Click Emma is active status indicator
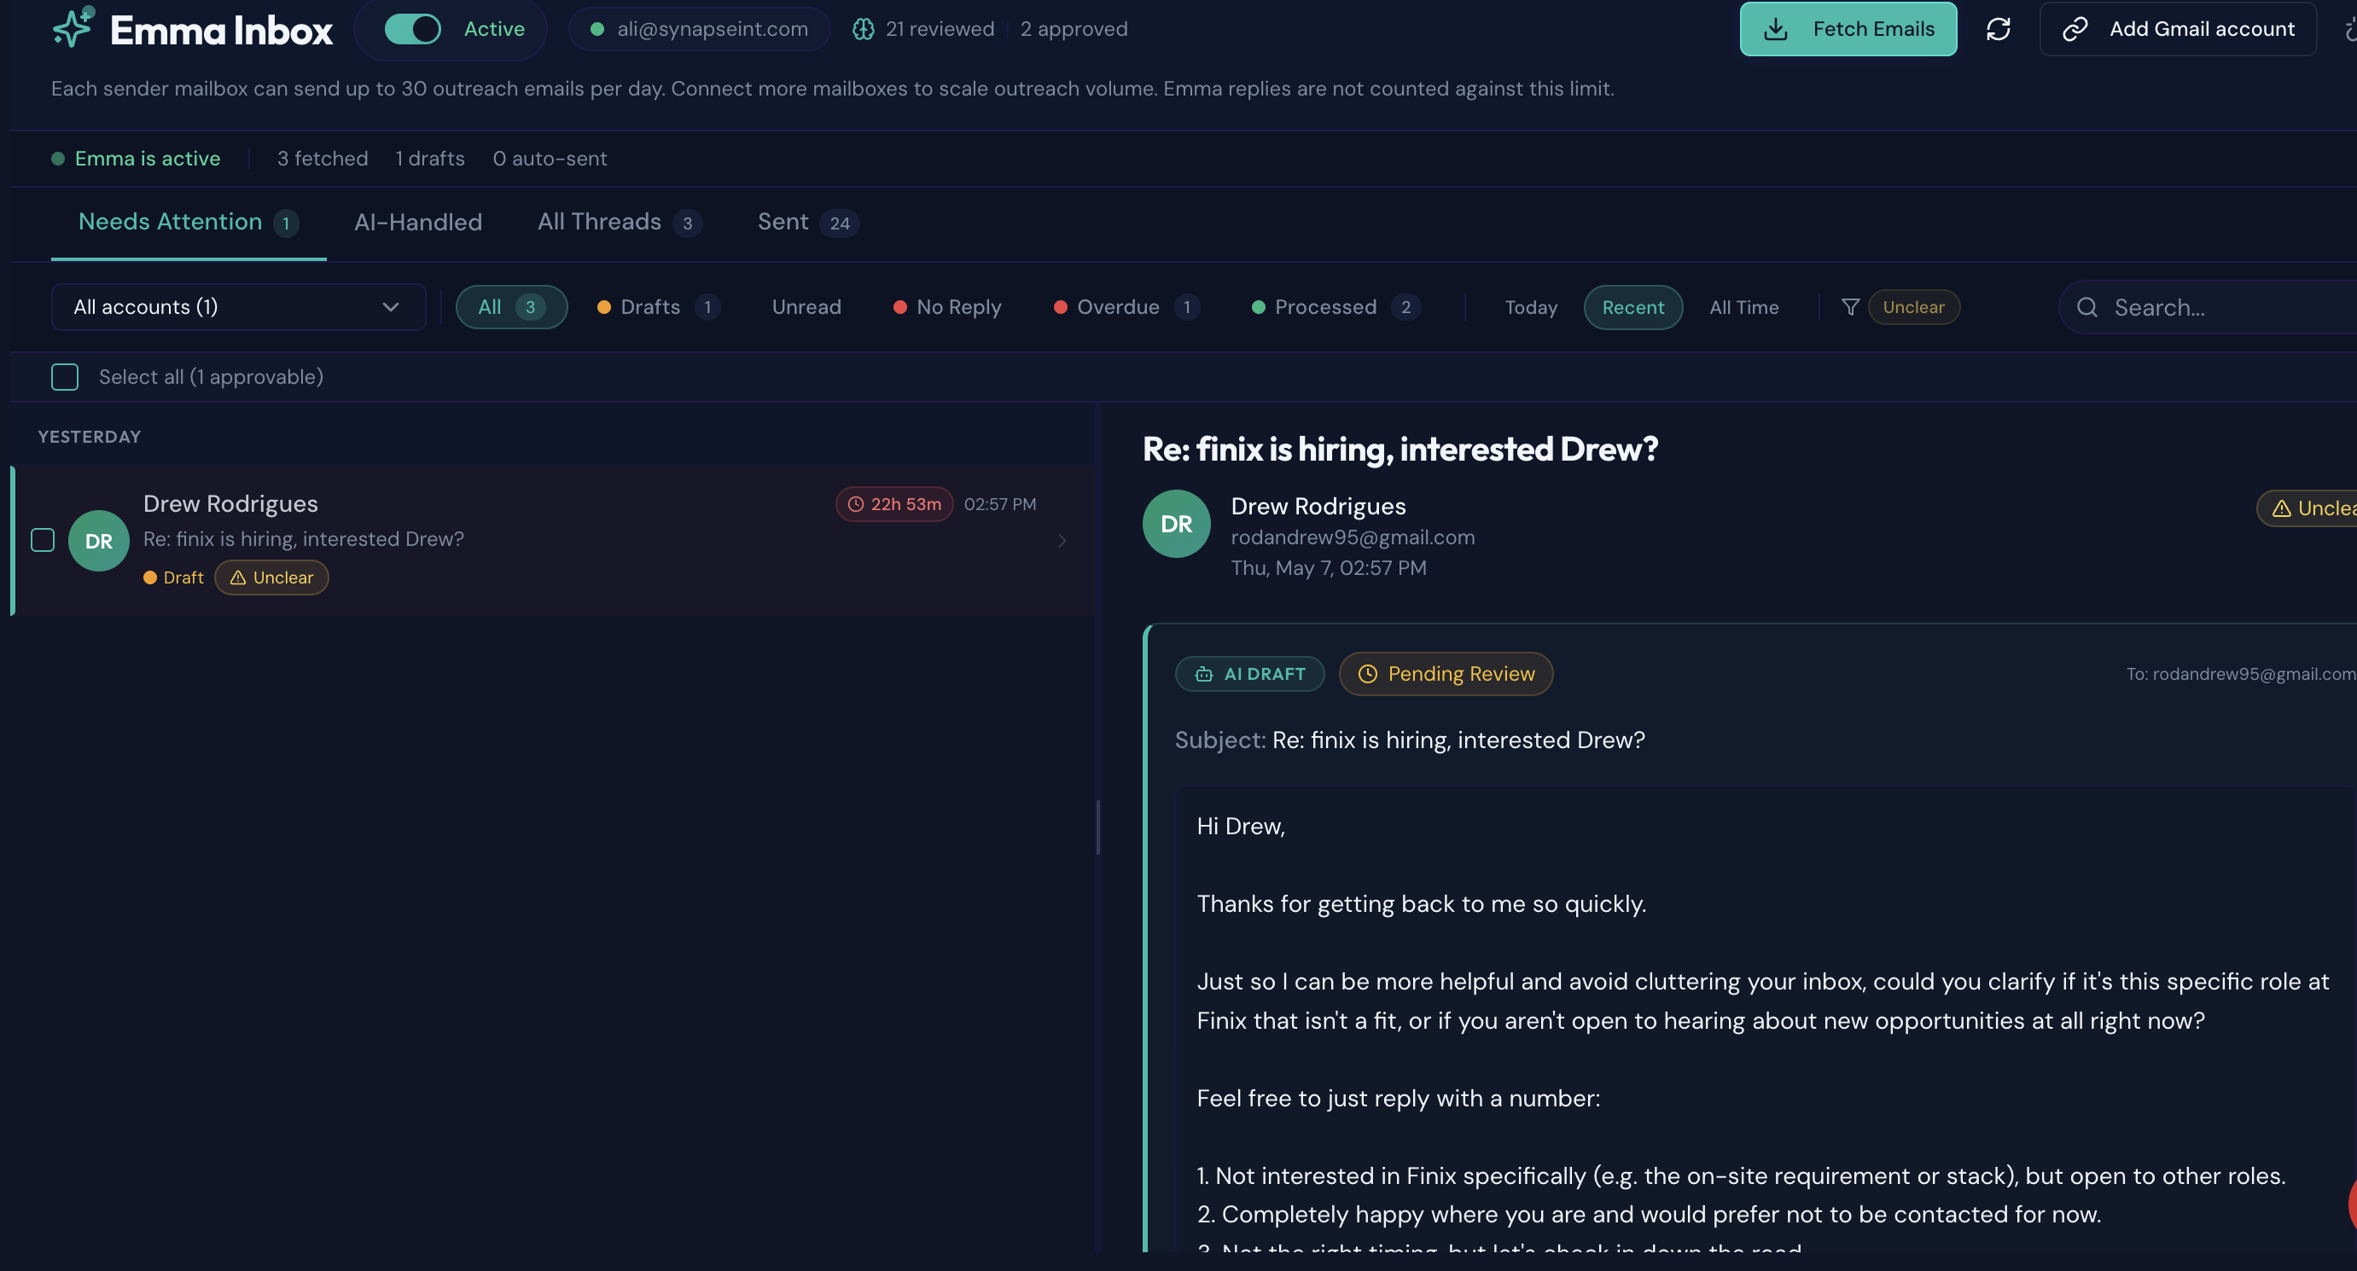The width and height of the screenshot is (2357, 1271). point(137,160)
